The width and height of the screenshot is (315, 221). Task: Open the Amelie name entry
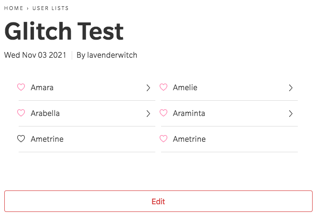click(185, 88)
